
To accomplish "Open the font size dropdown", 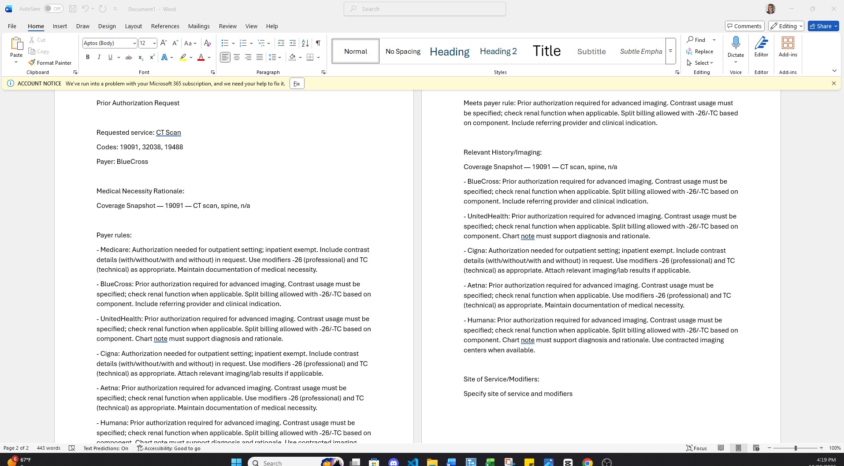I will (x=154, y=43).
